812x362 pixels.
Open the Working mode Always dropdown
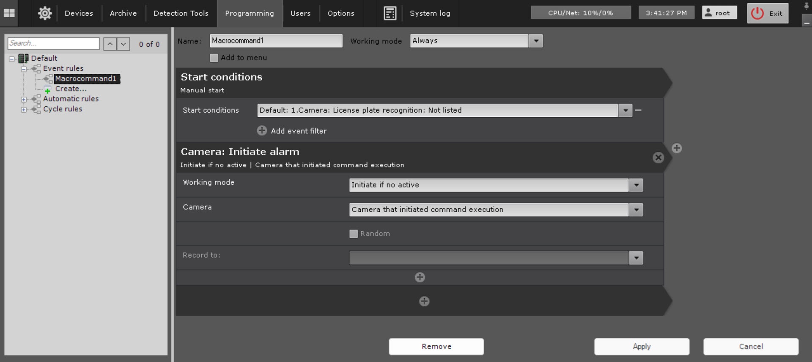click(x=536, y=41)
